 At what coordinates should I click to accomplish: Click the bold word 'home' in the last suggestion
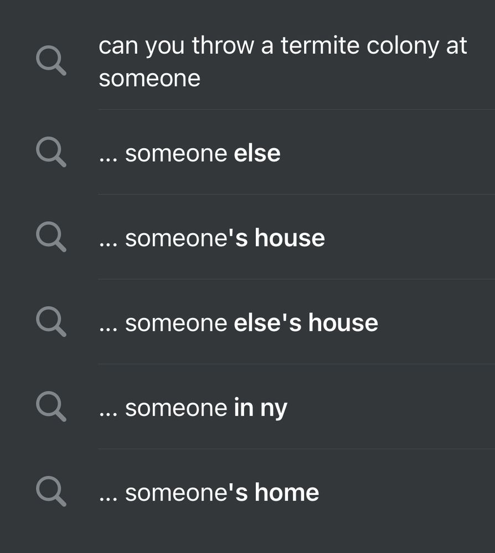click(288, 491)
